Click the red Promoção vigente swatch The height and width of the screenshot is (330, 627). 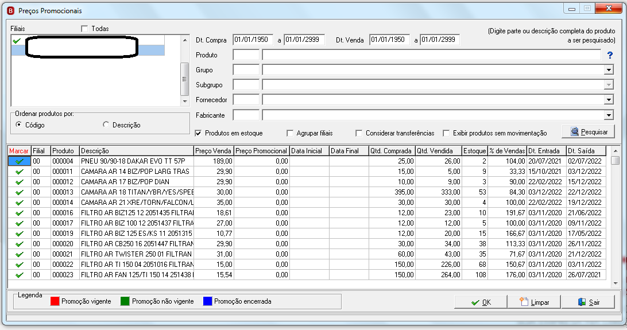click(x=55, y=301)
